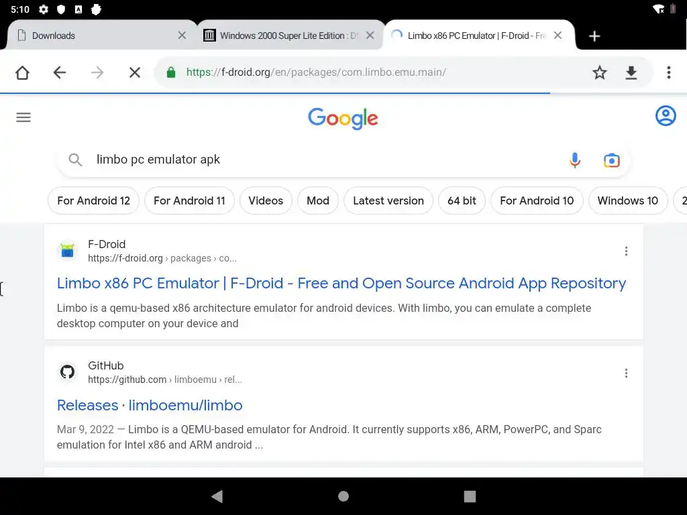Go forward with the forward arrow

click(97, 72)
